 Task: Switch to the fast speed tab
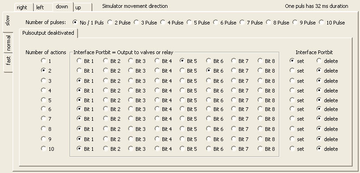(8, 63)
